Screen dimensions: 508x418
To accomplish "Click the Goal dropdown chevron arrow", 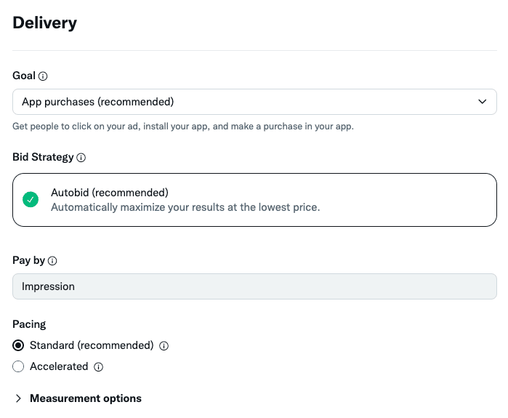I will pos(483,102).
